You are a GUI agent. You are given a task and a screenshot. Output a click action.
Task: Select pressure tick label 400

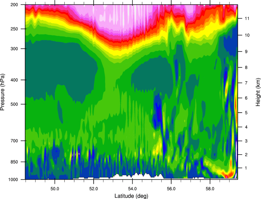point(14,80)
